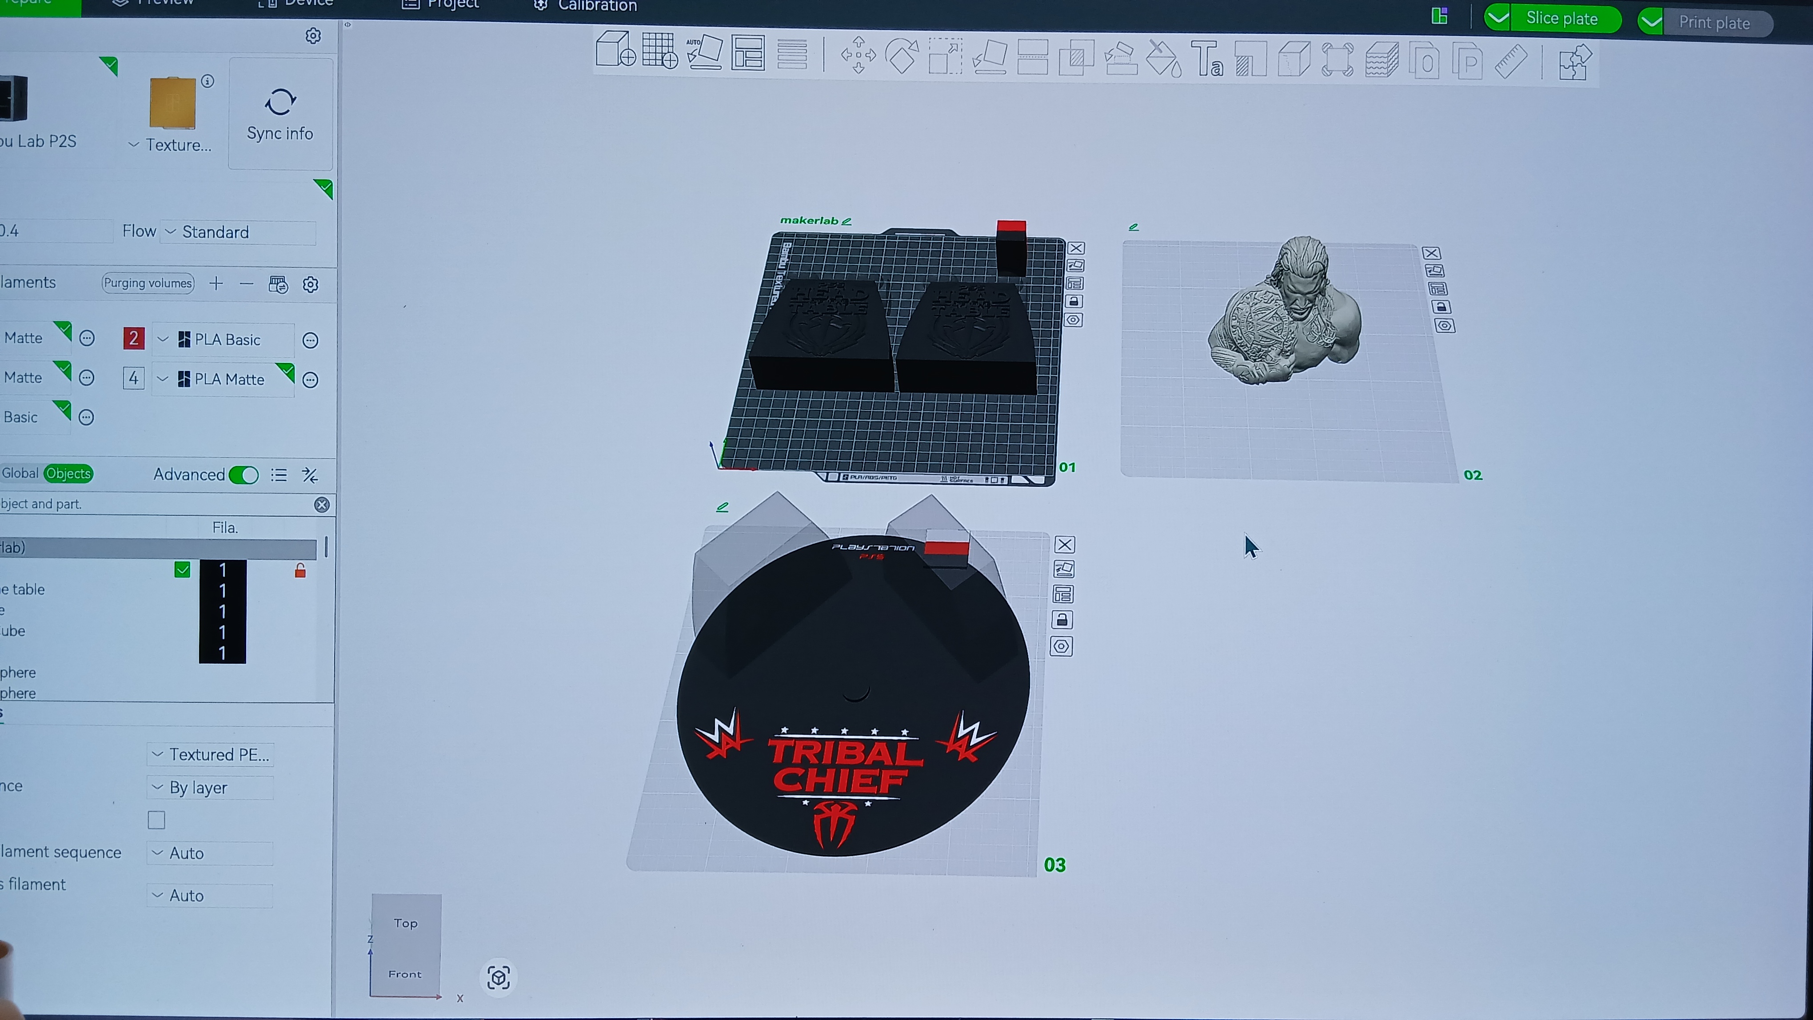Open the Textured PE plate type dropdown
Viewport: 1813px width, 1020px height.
[x=211, y=755]
